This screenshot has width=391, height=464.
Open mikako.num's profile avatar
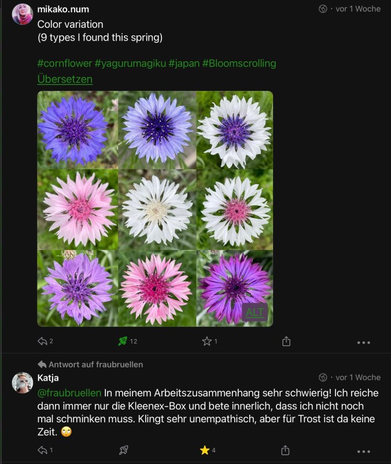(x=23, y=14)
